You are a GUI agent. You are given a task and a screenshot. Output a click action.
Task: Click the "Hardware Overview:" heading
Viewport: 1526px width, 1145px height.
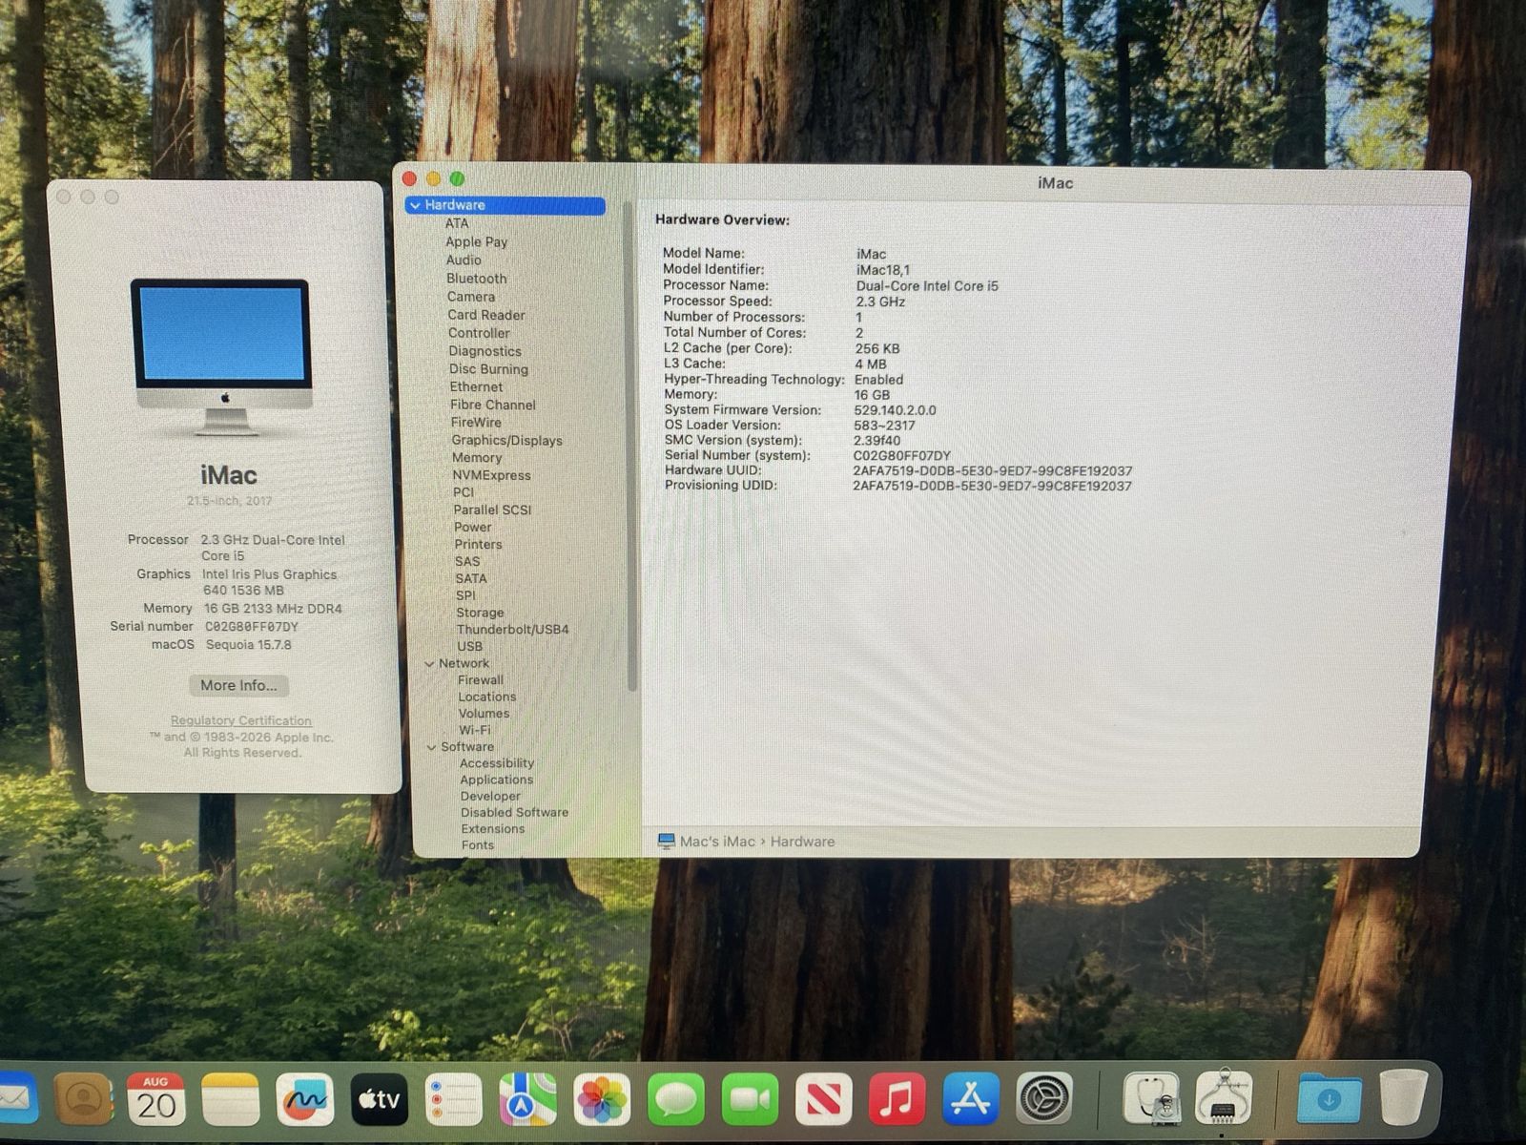point(722,220)
